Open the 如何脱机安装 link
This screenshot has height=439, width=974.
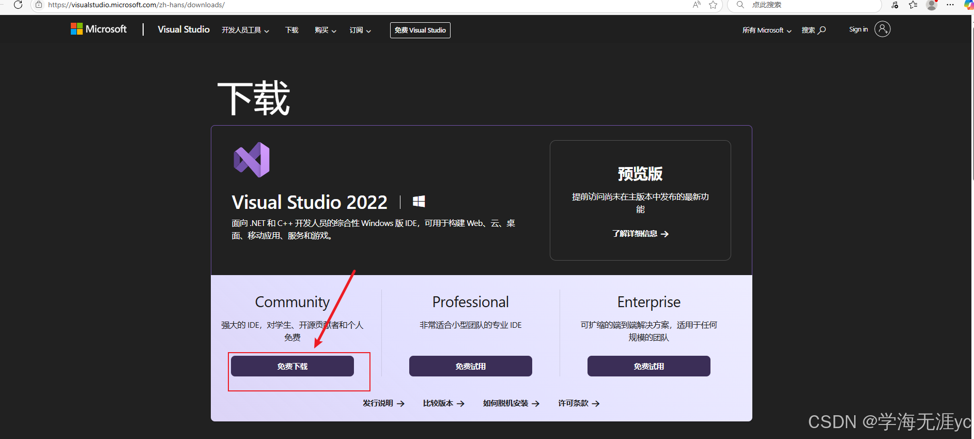coord(511,403)
